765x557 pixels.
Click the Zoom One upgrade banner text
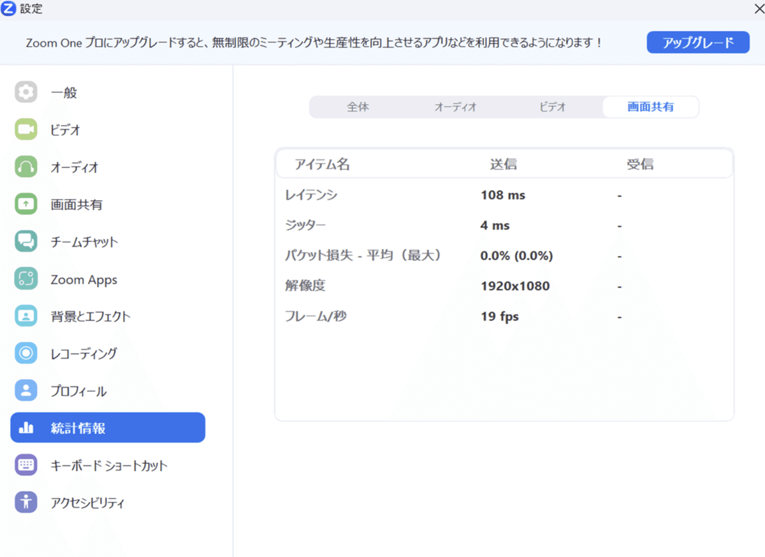click(314, 43)
